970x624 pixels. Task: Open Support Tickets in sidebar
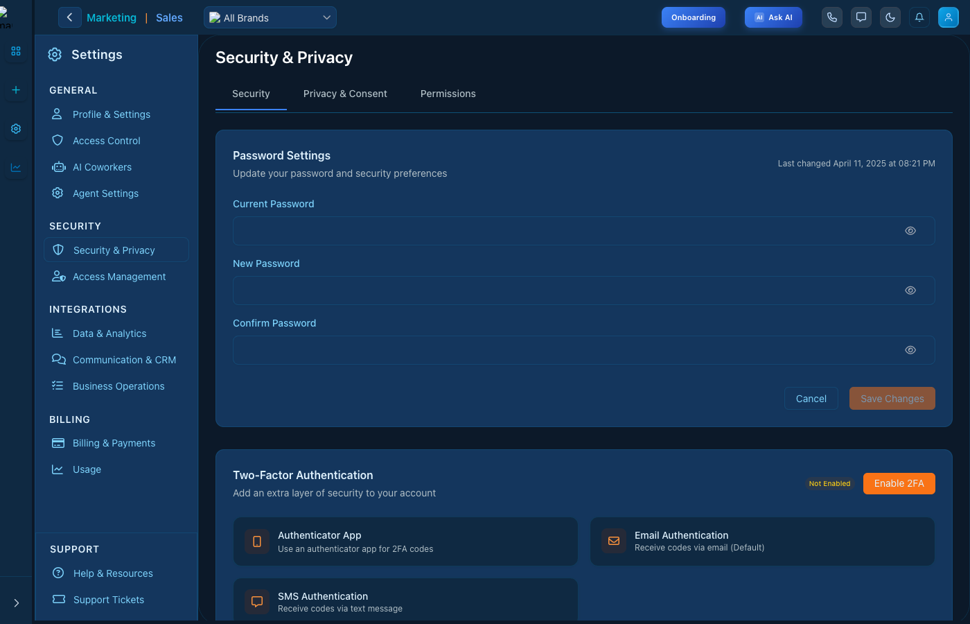116,600
